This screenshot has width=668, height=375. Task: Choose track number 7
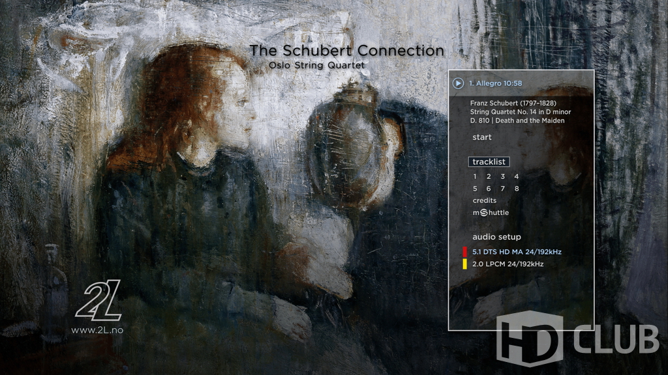[x=503, y=189]
